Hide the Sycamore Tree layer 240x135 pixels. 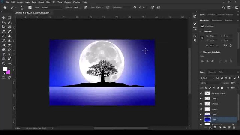pyautogui.click(x=201, y=93)
